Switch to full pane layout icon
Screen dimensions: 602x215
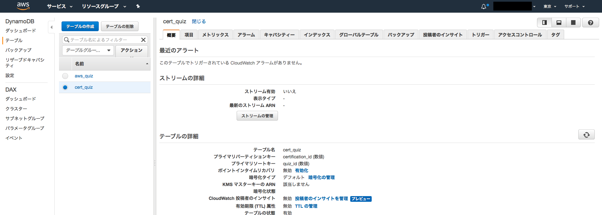coord(573,23)
